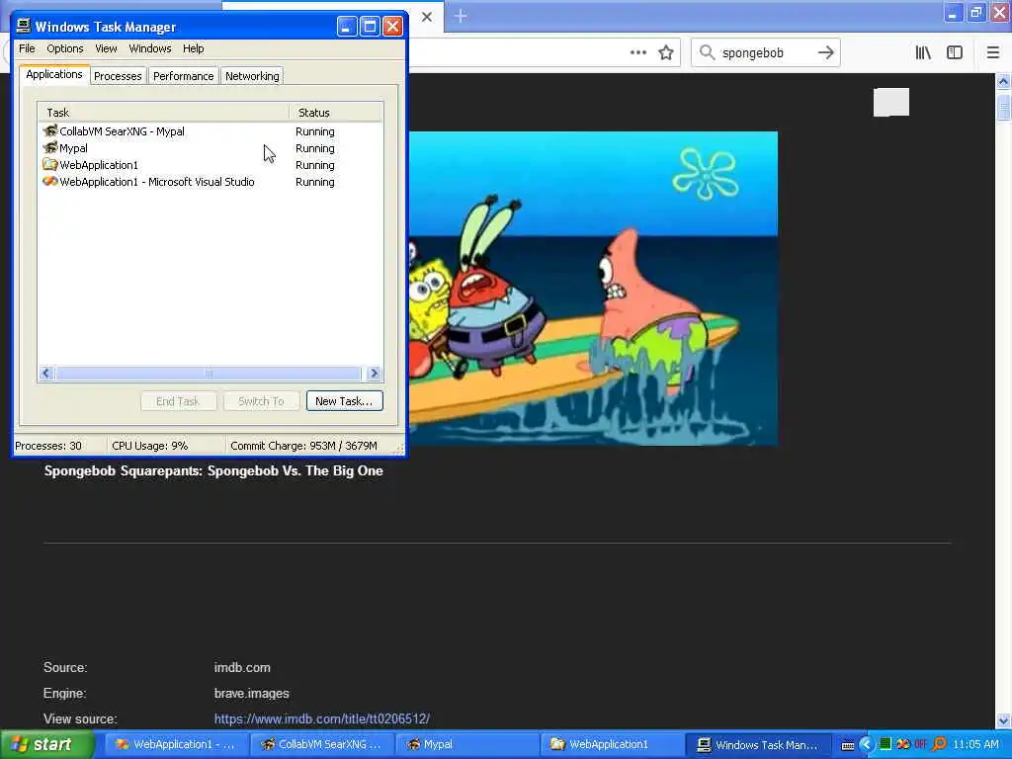Open the Windows menu in Task Manager
Screen dimensions: 1012x759
[150, 48]
